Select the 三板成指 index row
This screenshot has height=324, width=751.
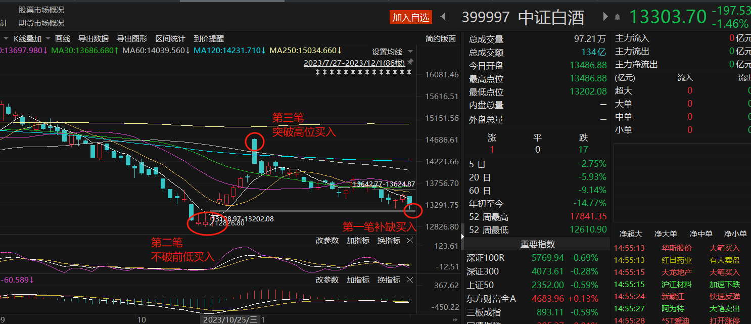[x=538, y=312]
